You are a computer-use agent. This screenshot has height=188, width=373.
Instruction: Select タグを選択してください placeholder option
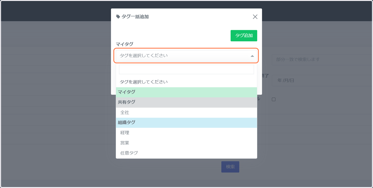186,82
